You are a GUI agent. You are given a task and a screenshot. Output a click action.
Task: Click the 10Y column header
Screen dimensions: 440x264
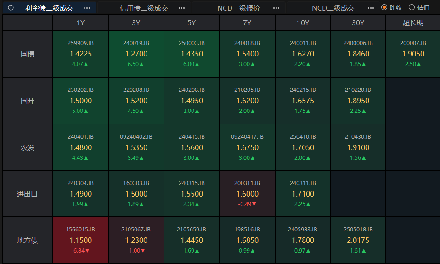click(303, 22)
